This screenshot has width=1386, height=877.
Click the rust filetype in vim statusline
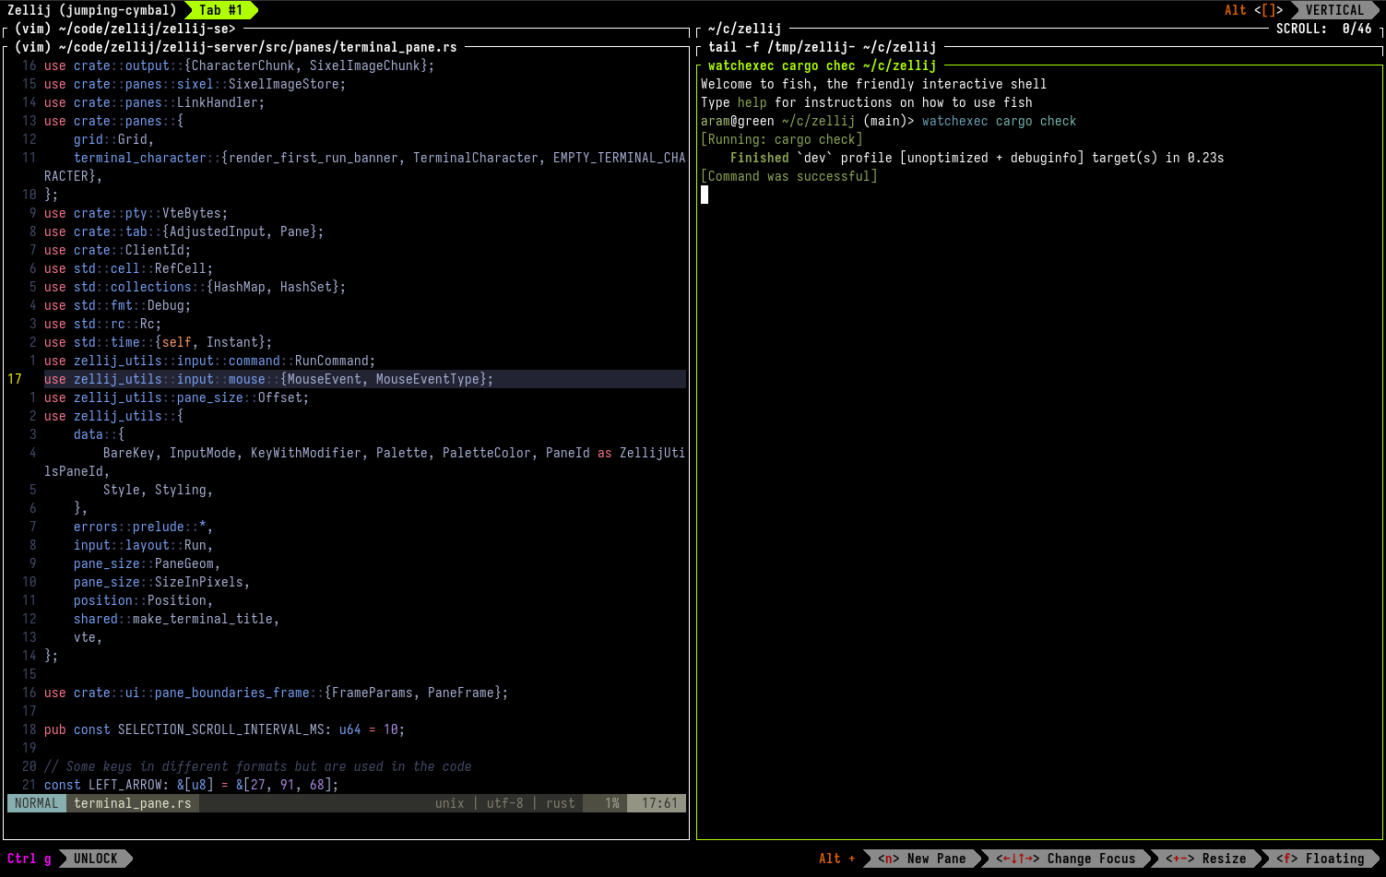[x=561, y=803]
